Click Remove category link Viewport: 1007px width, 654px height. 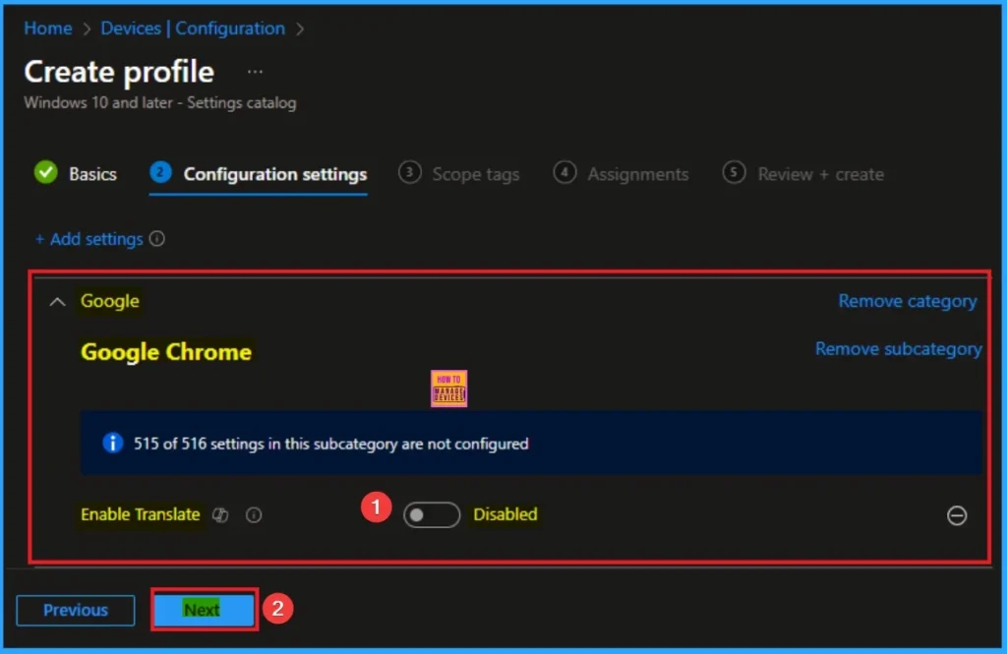click(907, 301)
